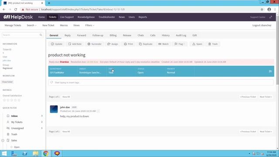Open the Macros page

pos(64,25)
